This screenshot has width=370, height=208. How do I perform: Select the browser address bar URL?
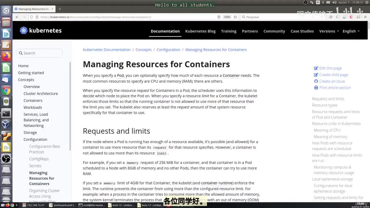[x=96, y=17]
